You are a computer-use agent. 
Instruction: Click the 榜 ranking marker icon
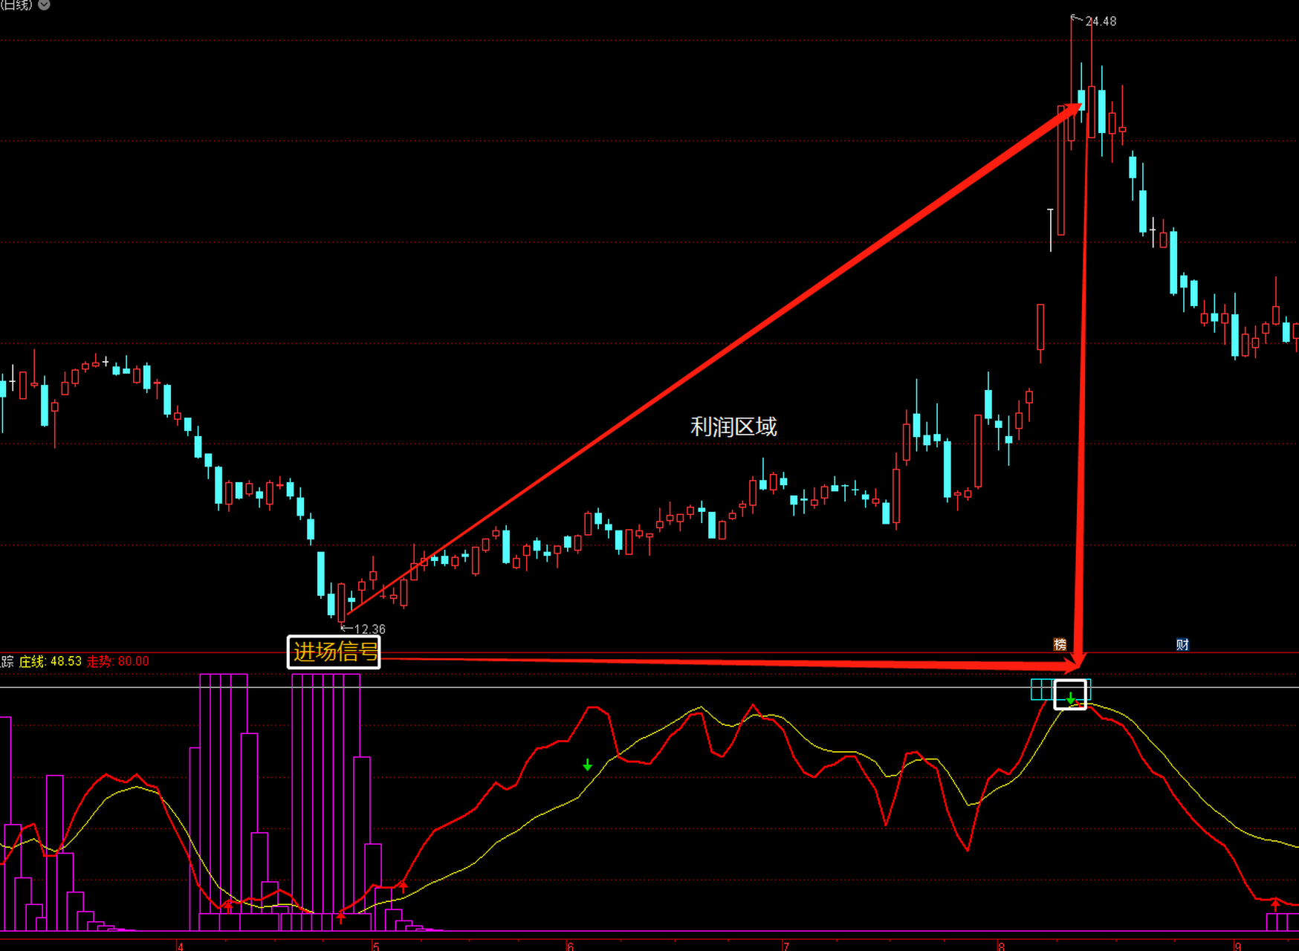[x=1060, y=644]
